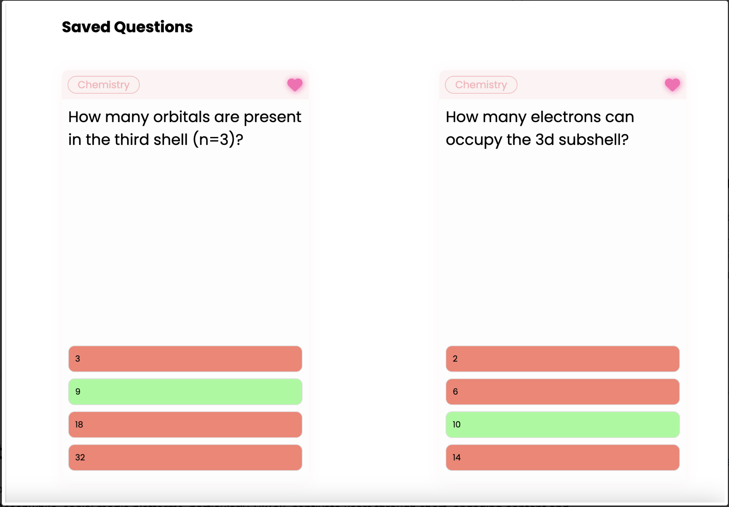Choose the green answer 9
729x507 pixels.
click(185, 392)
